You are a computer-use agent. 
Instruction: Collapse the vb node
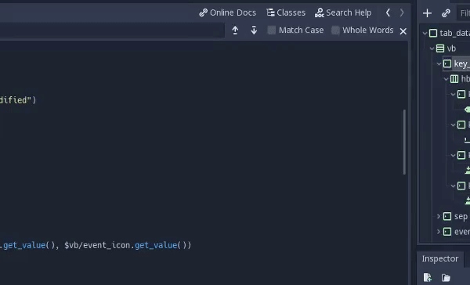[432, 49]
